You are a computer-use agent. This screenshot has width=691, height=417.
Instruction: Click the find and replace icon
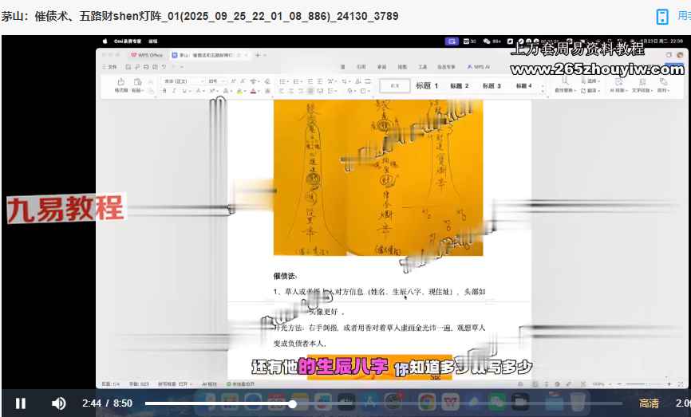565,81
